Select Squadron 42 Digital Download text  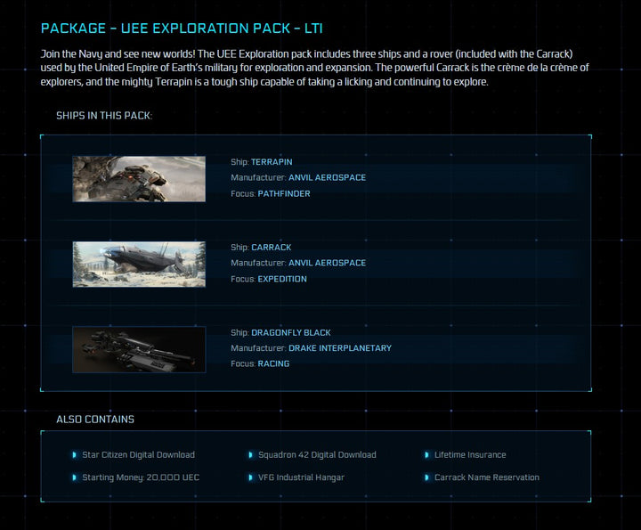pyautogui.click(x=317, y=455)
